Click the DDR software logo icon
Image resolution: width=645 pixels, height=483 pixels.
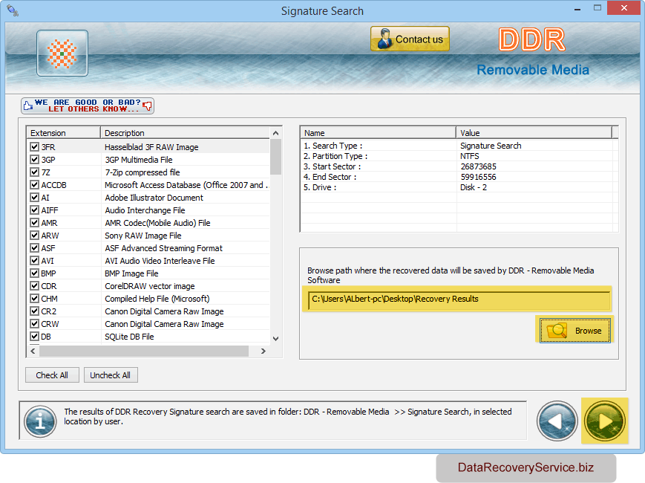coord(62,53)
